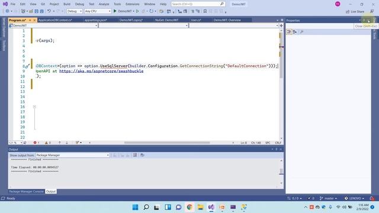Click the editor horizontal scrollbar thumb

click(x=167, y=143)
